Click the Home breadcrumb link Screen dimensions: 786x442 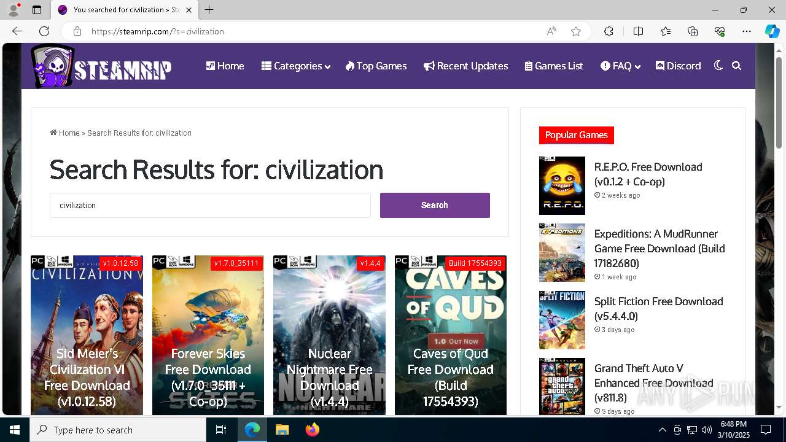click(64, 133)
